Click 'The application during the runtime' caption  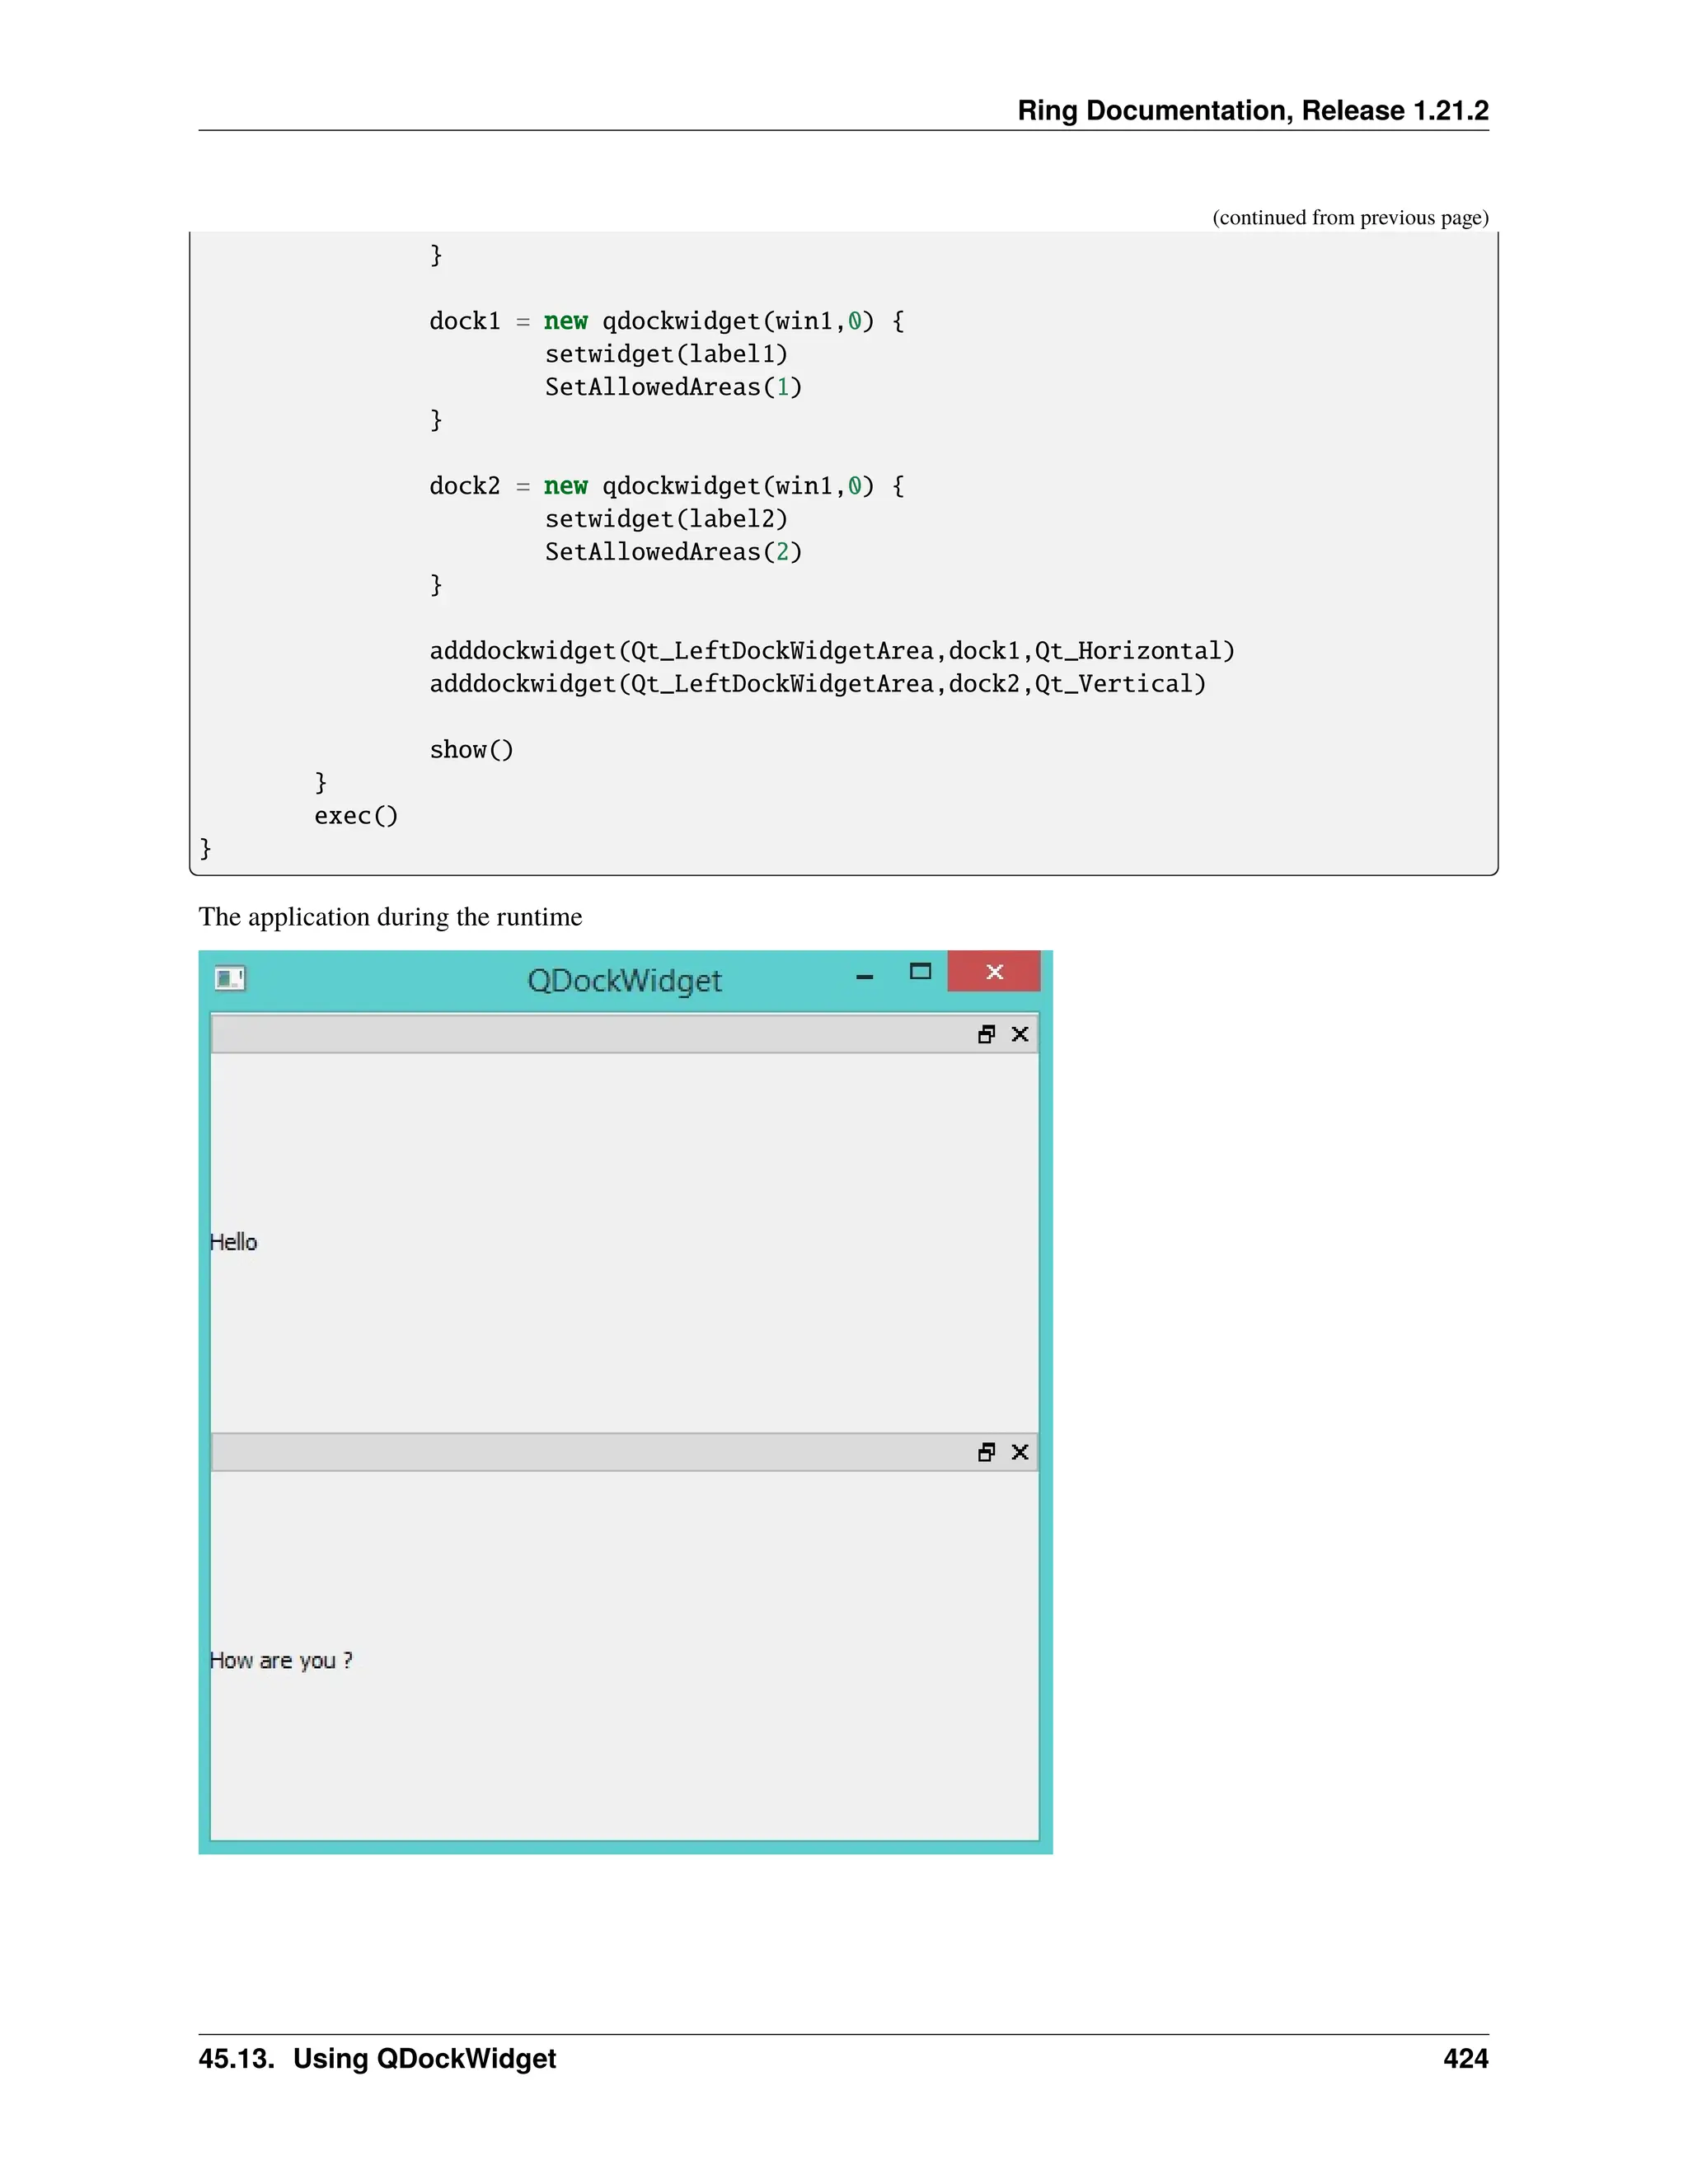pyautogui.click(x=390, y=917)
